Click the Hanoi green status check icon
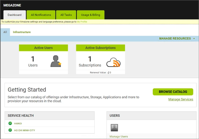This screenshot has height=139, width=199. pos(10,123)
